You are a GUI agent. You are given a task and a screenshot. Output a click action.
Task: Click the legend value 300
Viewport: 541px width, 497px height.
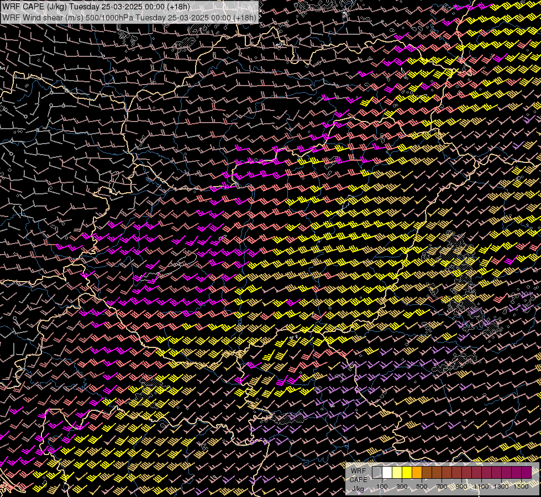coord(402,487)
